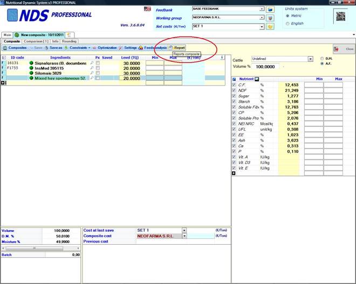Click the new composite tab icon

click(x=69, y=35)
